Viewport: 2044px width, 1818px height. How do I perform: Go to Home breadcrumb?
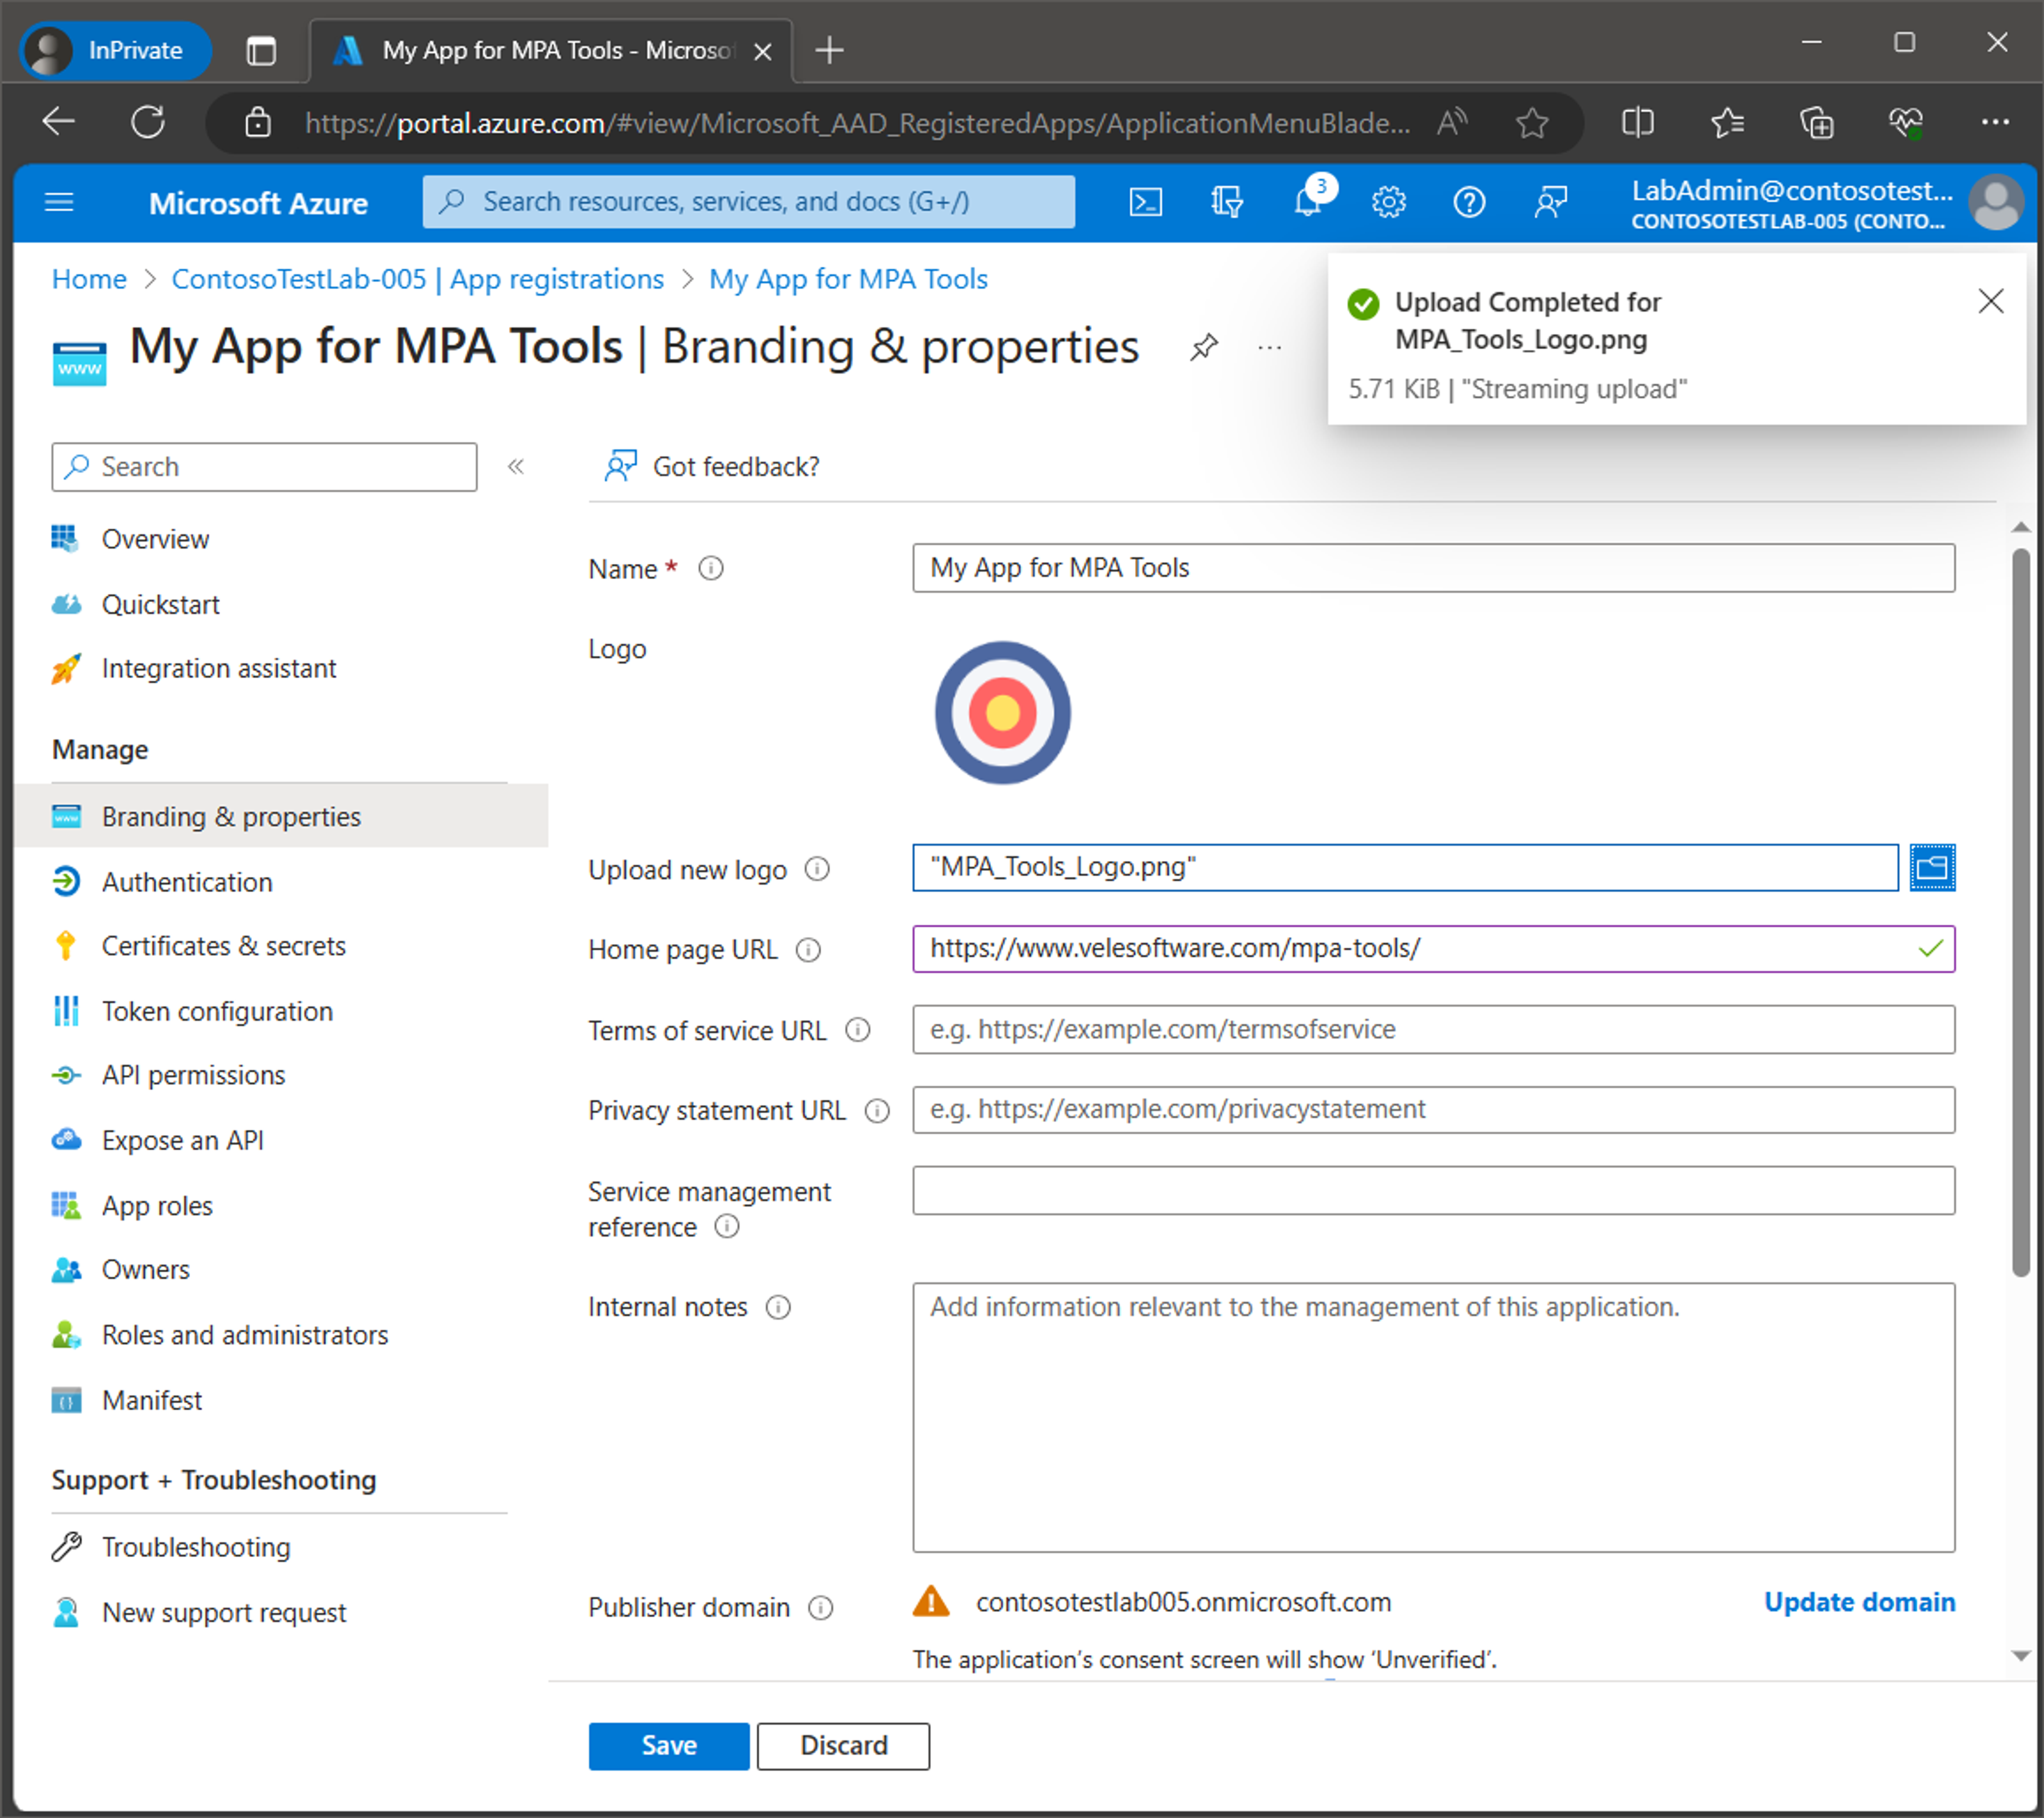(89, 279)
